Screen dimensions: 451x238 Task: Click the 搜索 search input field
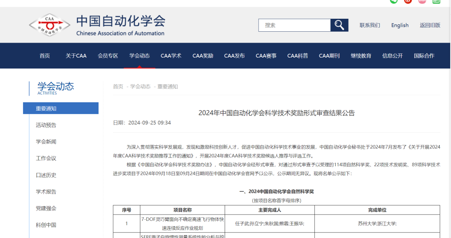(x=294, y=25)
